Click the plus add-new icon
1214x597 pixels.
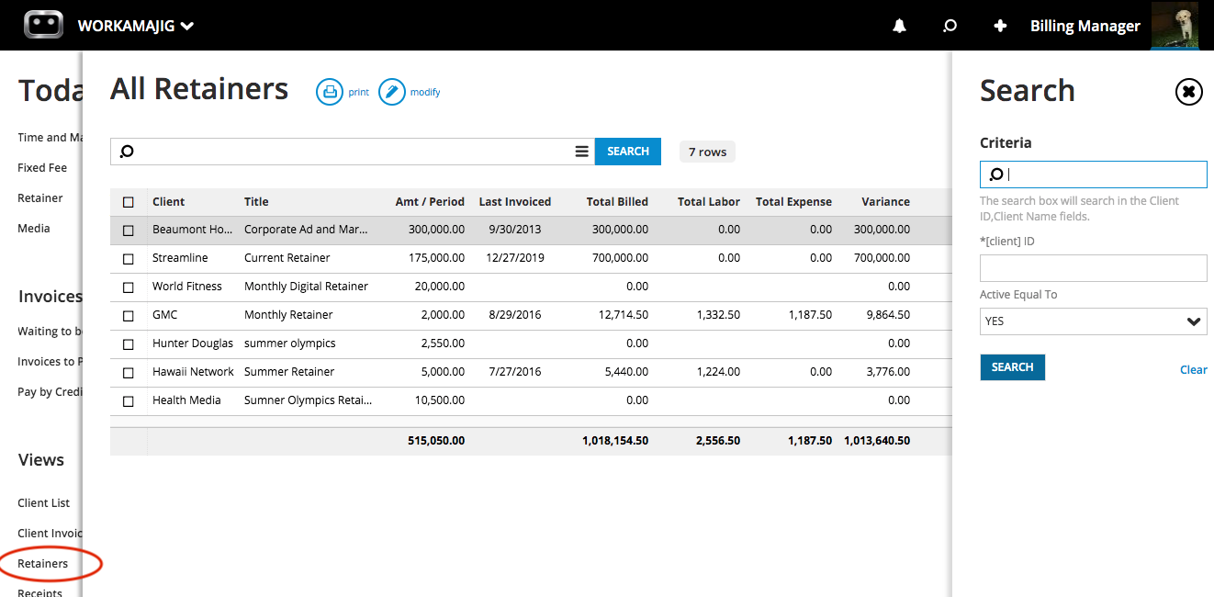[x=1000, y=26]
